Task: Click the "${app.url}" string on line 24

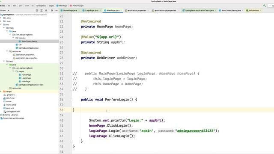Action: click(x=107, y=37)
